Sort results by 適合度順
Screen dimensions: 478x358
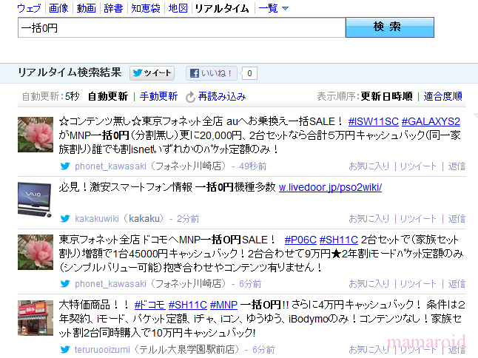point(443,96)
